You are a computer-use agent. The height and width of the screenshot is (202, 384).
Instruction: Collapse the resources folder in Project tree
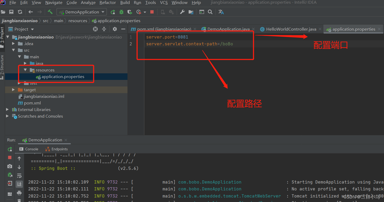pyautogui.click(x=25, y=70)
